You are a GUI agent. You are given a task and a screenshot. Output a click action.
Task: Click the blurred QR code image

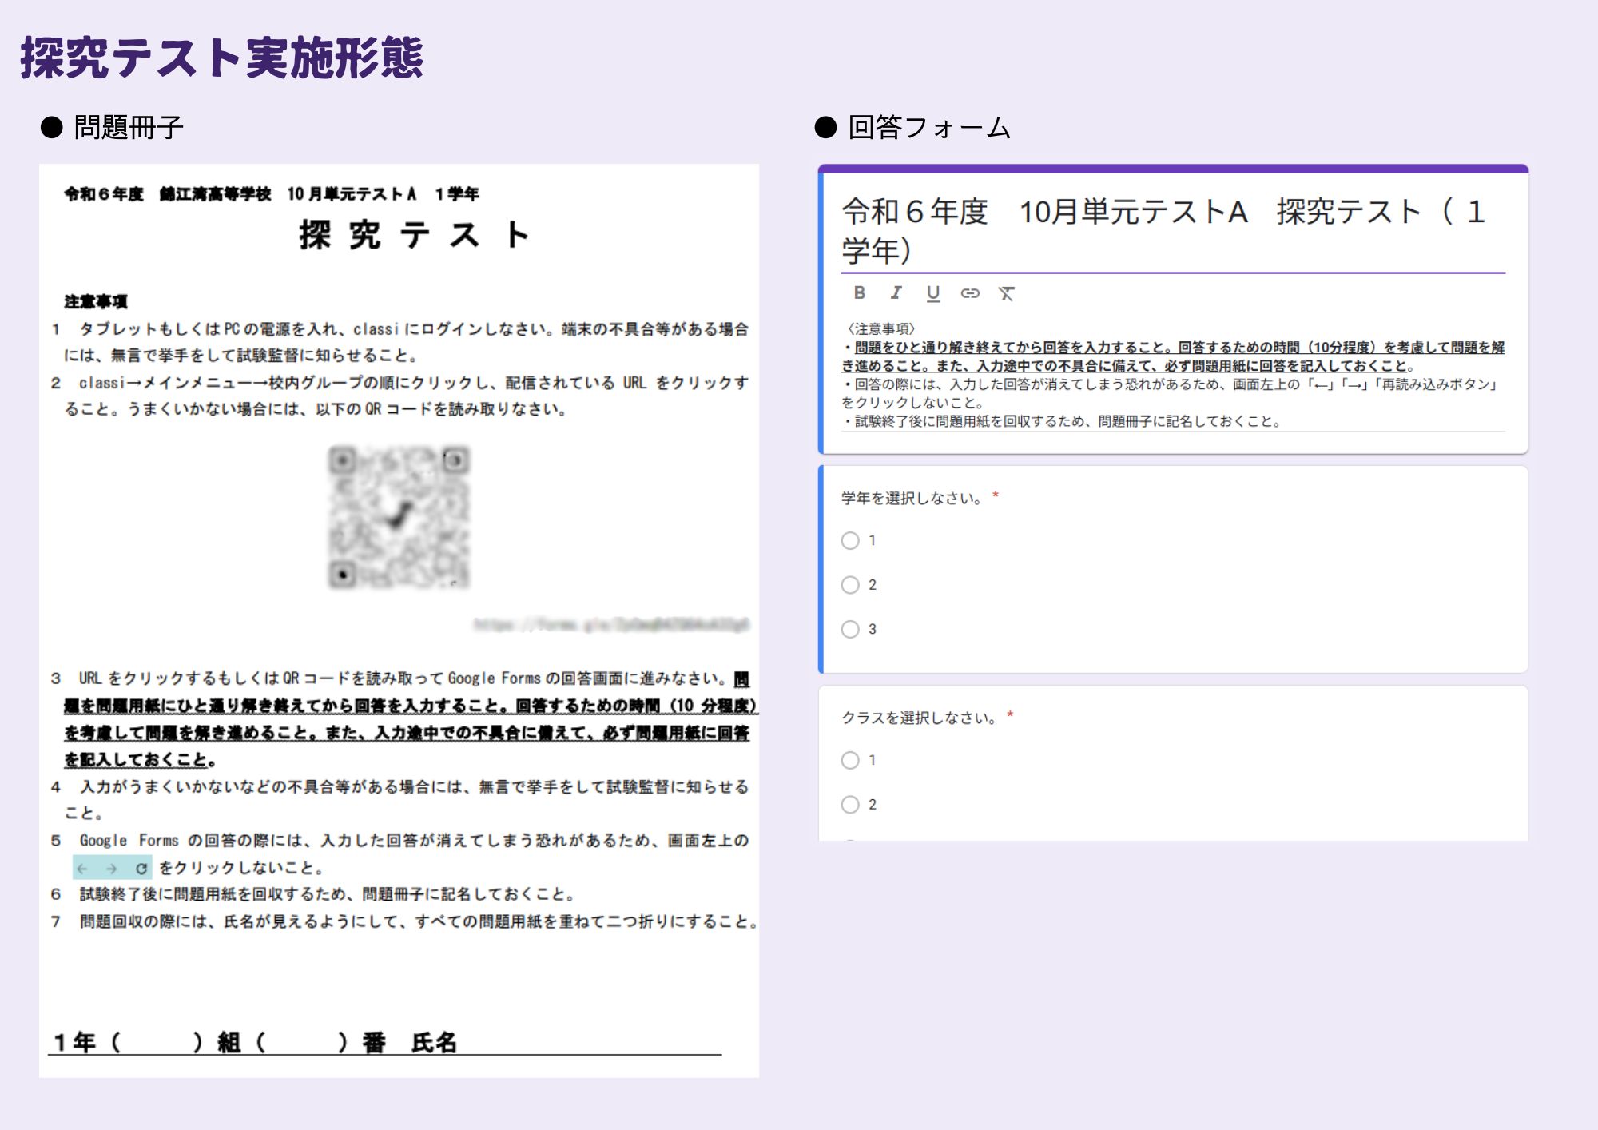399,518
